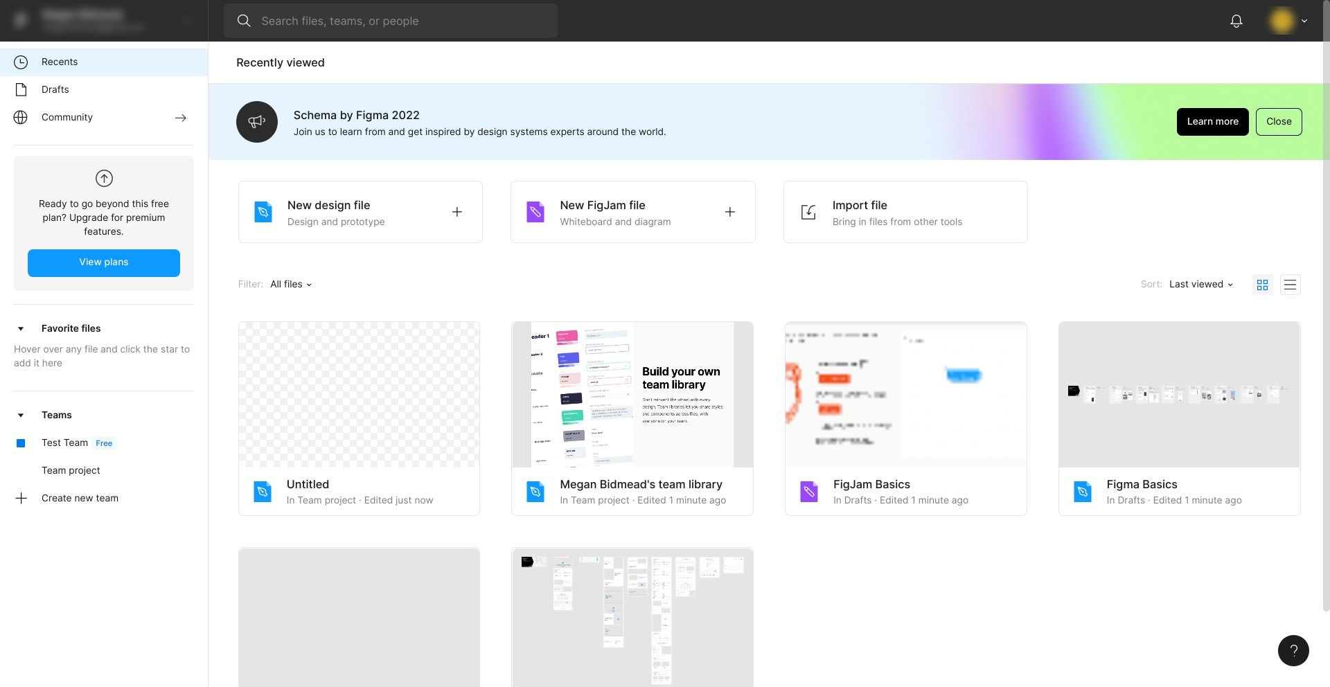Open the All files filter dropdown
This screenshot has width=1330, height=687.
pyautogui.click(x=291, y=284)
